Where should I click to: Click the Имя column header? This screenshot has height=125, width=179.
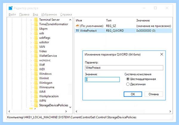[x=79, y=20]
